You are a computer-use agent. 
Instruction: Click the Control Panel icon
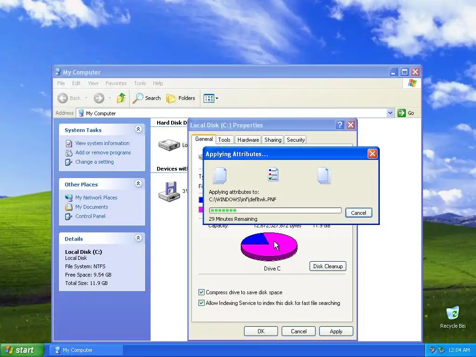[69, 217]
